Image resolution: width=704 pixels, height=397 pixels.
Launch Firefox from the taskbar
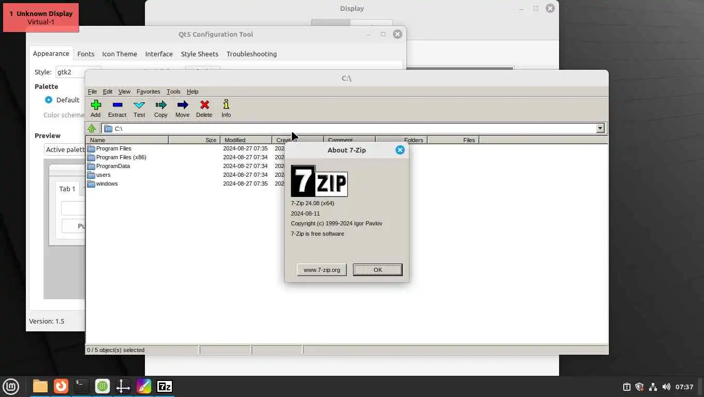(61, 386)
